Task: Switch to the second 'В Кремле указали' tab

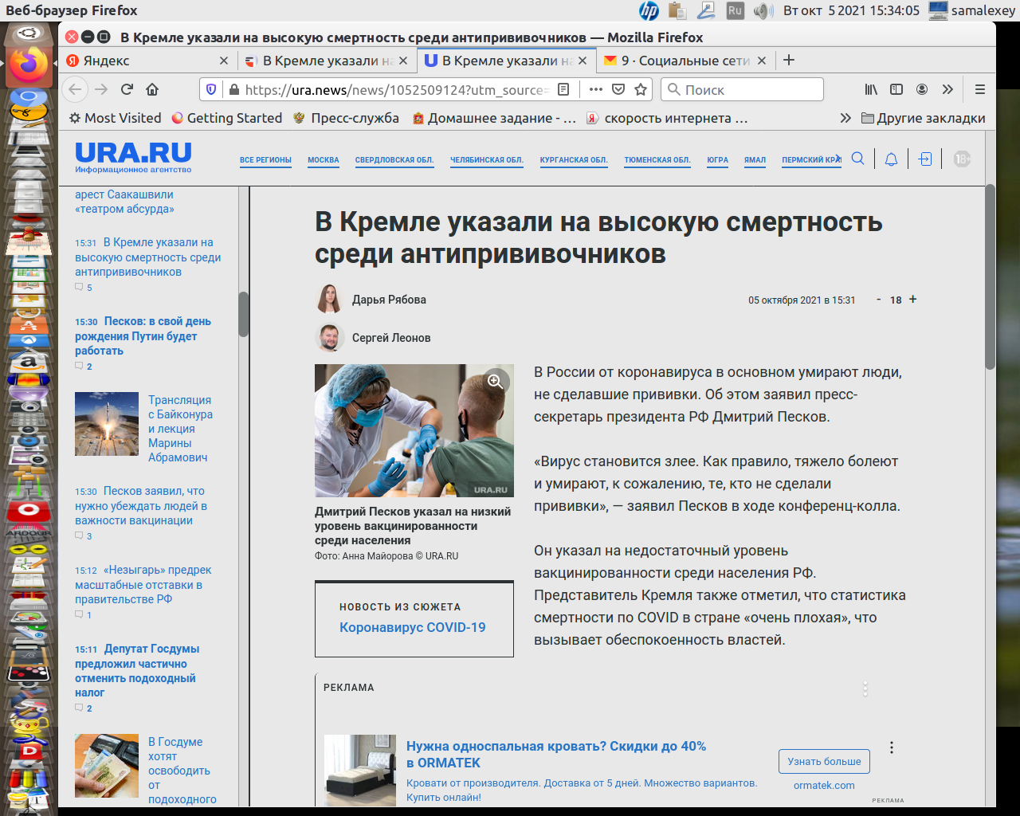Action: (x=505, y=61)
